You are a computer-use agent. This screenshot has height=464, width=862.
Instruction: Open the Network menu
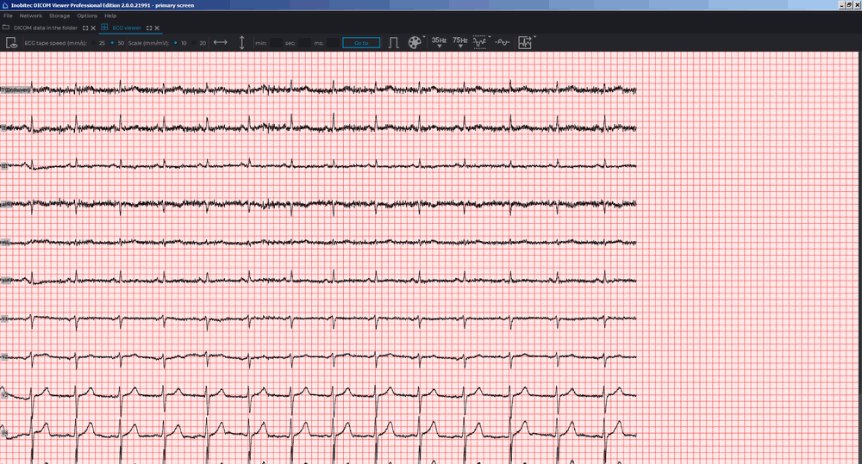tap(31, 15)
